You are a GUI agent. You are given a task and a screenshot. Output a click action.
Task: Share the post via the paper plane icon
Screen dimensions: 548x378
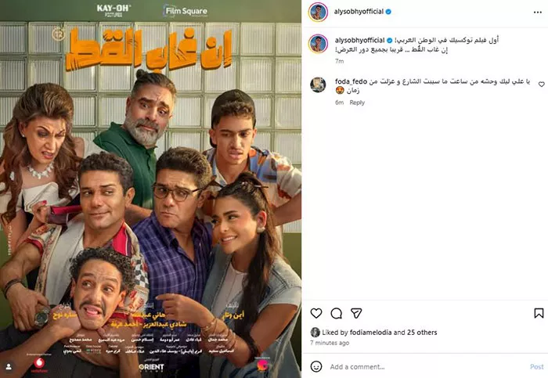[356, 313]
